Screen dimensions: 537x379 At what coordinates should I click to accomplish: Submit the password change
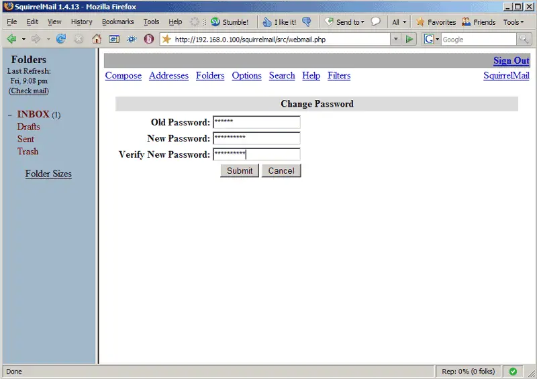tap(240, 170)
